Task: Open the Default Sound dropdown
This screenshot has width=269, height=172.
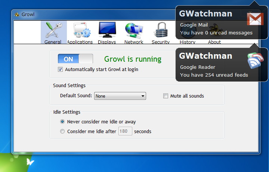Action: tap(120, 96)
